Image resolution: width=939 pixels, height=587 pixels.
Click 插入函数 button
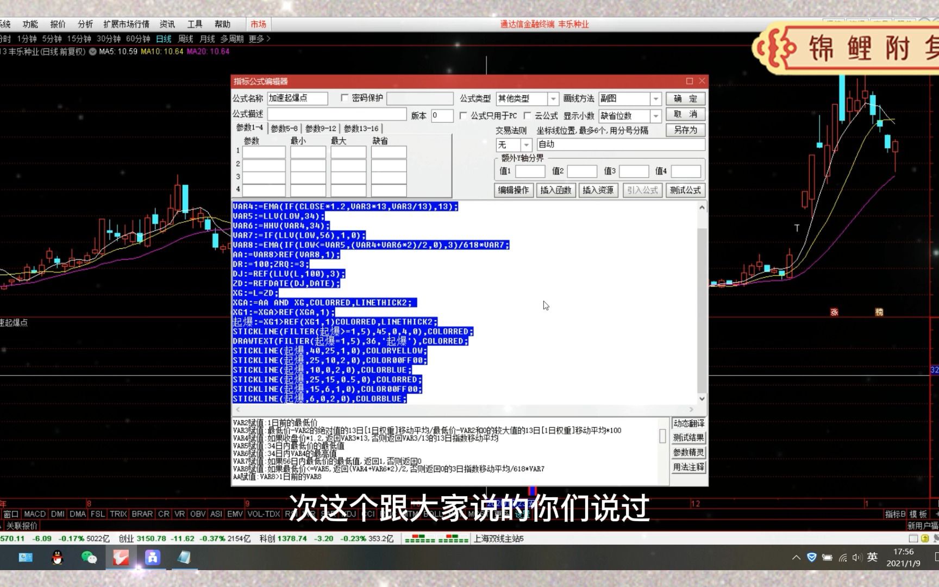556,190
